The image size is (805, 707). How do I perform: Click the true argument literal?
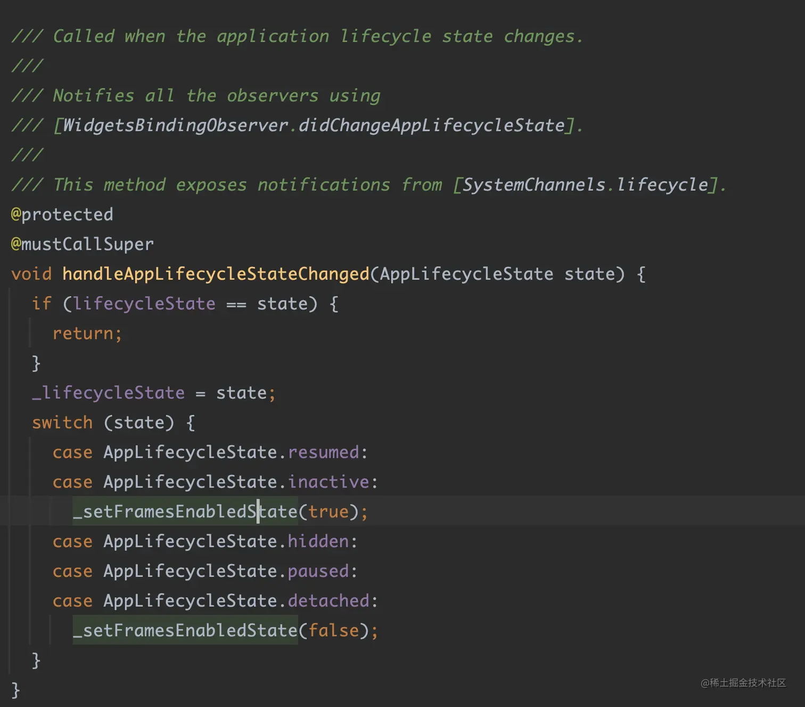point(328,511)
